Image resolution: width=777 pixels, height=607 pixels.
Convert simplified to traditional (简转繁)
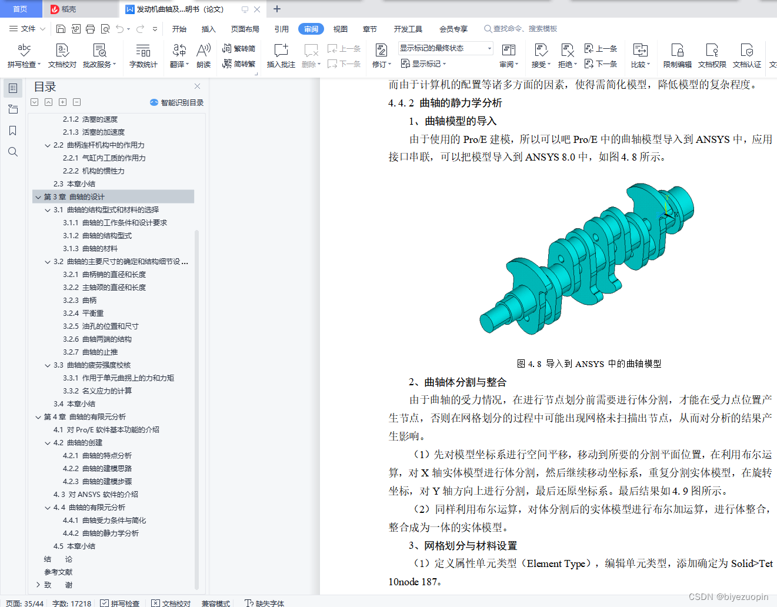point(239,64)
